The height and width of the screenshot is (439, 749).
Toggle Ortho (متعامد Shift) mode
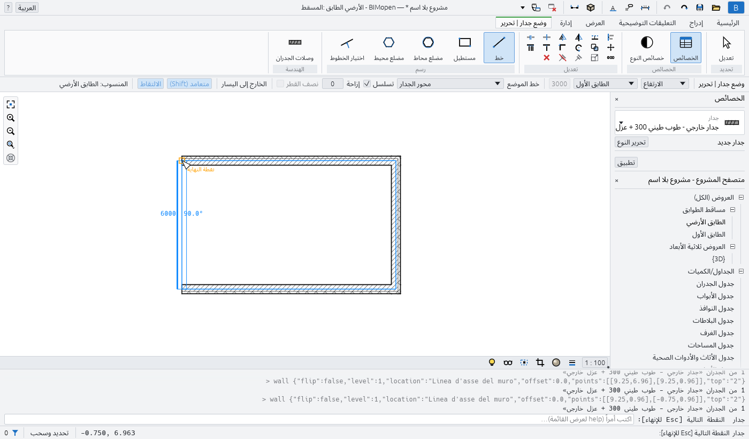click(189, 84)
